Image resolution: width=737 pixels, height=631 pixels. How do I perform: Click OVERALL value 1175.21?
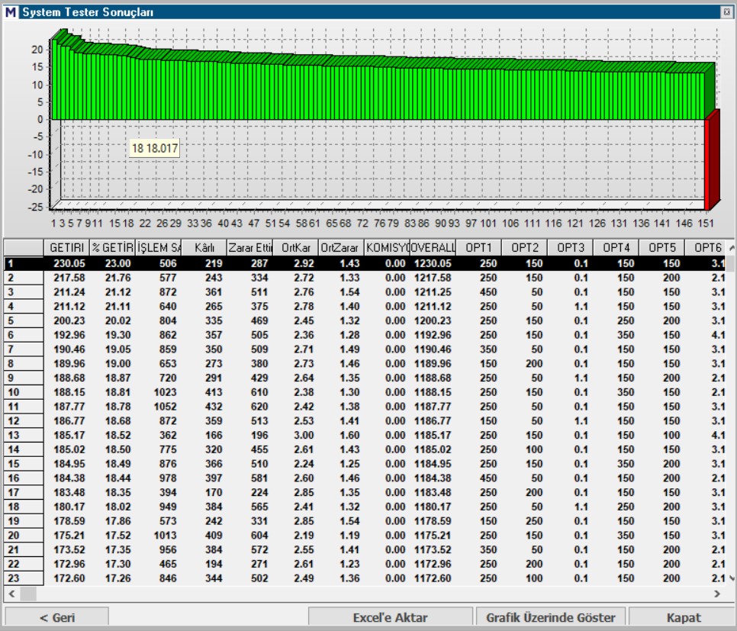[433, 535]
